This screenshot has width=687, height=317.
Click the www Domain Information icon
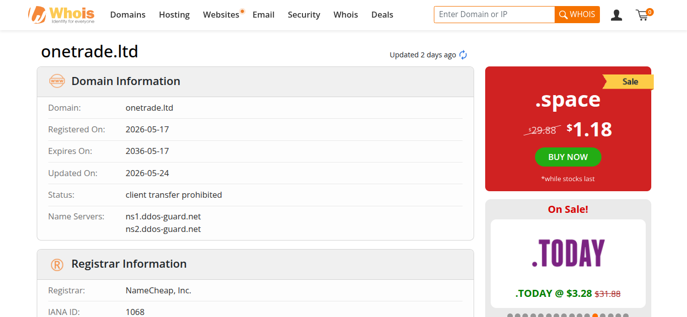tap(57, 81)
